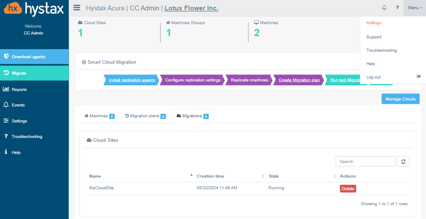The image size is (426, 219).
Task: Select Settings in the dropdown menu
Action: 374,23
